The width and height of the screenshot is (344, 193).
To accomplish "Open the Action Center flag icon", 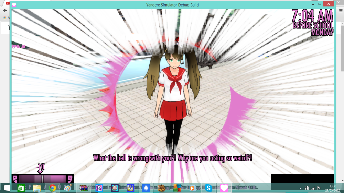I will [319, 188].
